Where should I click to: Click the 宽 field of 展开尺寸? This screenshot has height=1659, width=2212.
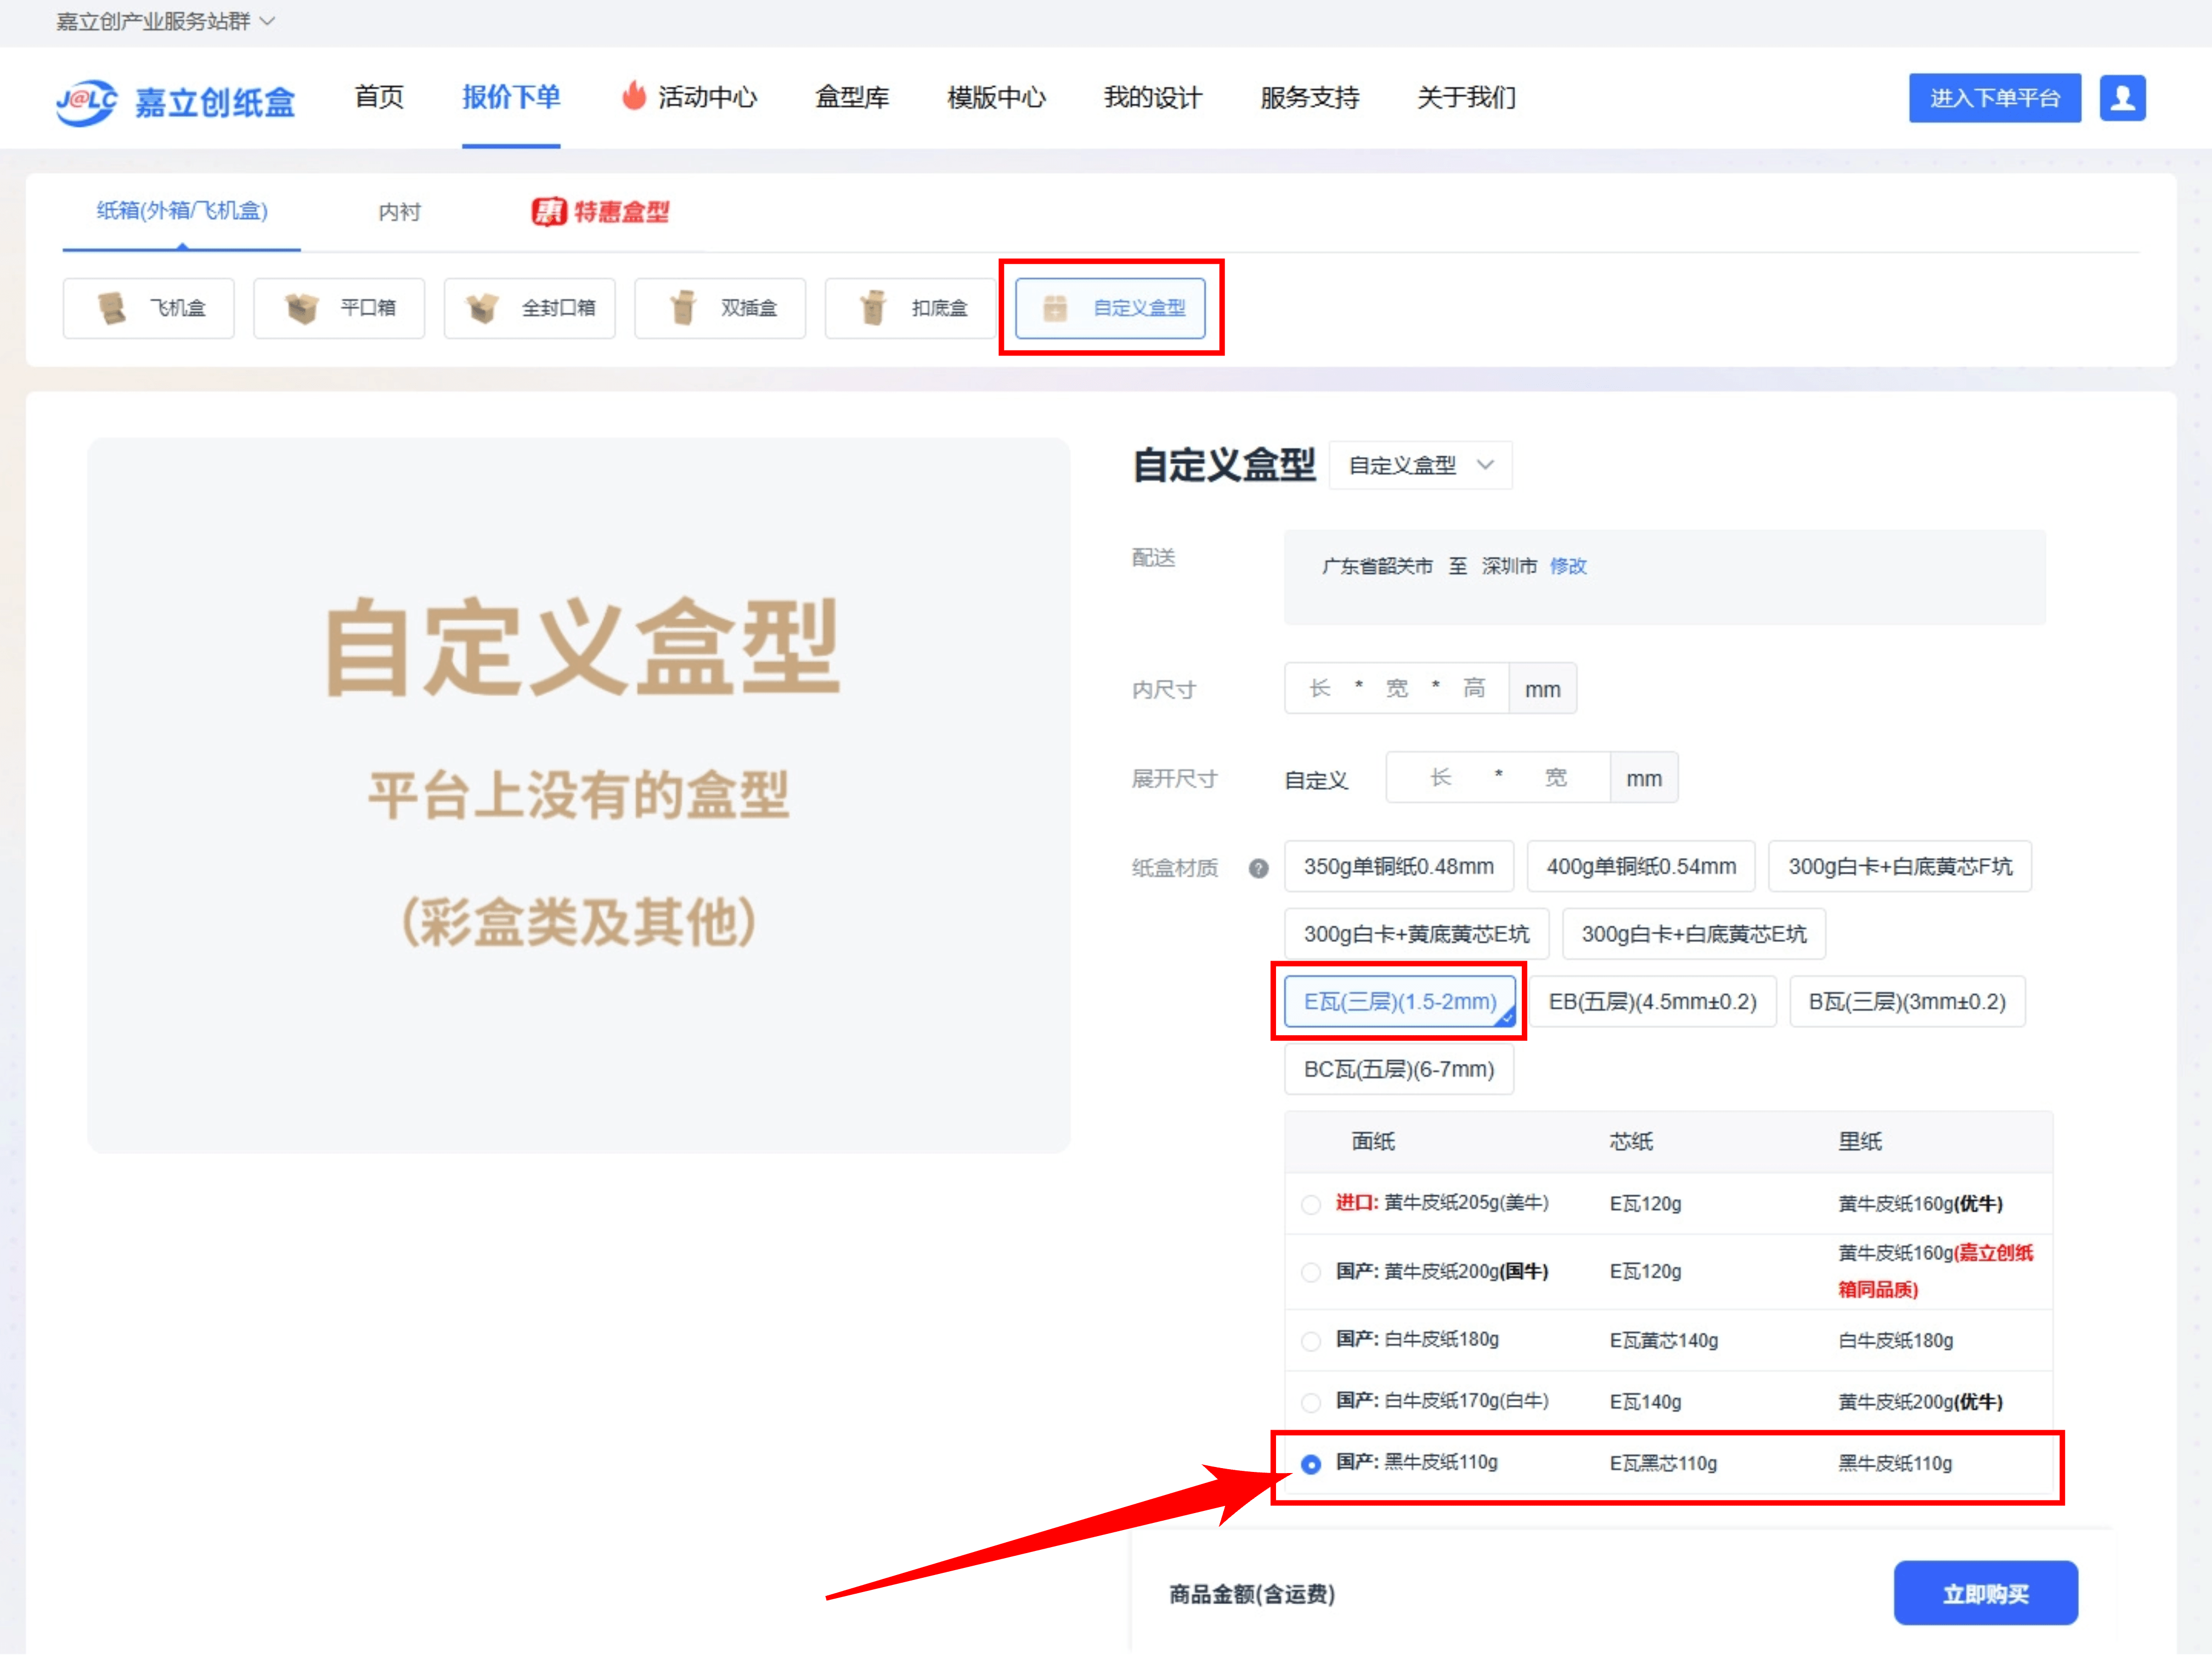1556,778
